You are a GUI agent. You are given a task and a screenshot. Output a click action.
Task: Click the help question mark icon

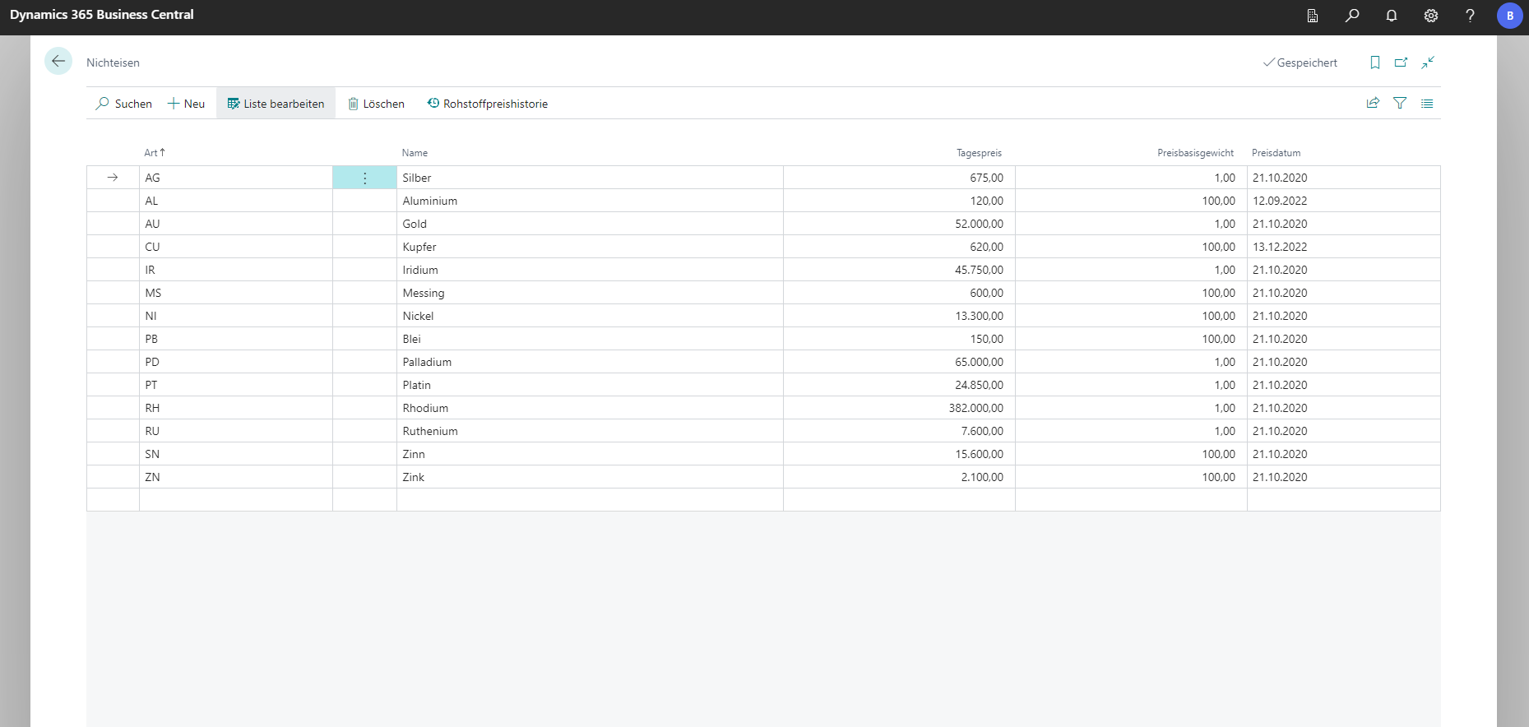1470,16
